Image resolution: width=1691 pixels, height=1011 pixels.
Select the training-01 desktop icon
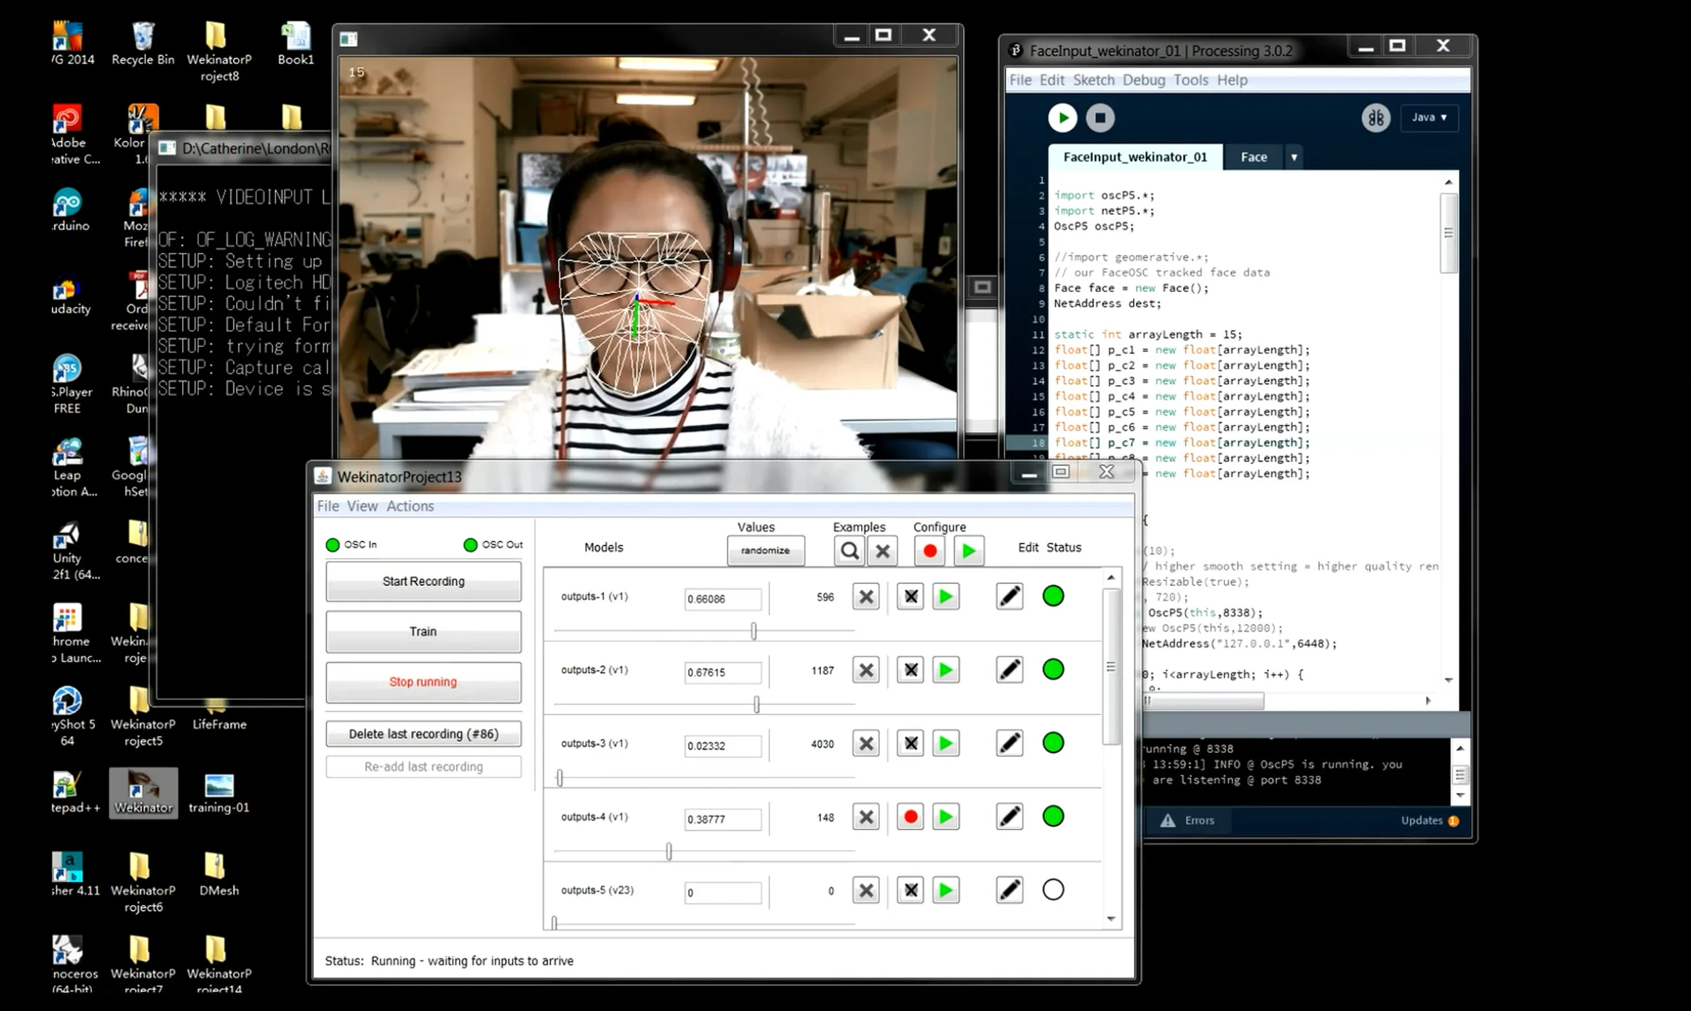coord(219,793)
